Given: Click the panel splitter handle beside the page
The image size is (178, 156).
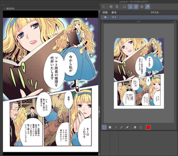Looking at the screenshot, I should pos(99,112).
